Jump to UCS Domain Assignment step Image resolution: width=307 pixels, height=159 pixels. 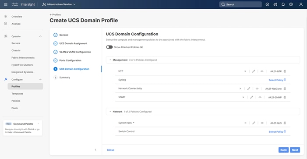73,43
